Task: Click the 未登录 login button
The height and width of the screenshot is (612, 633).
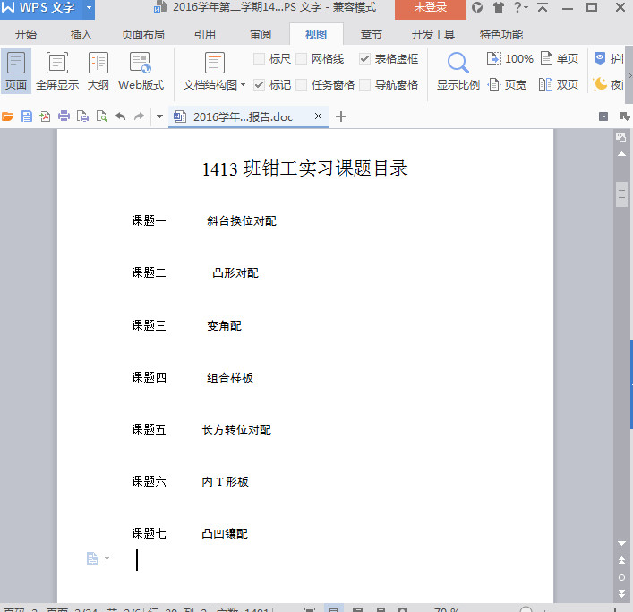Action: tap(431, 8)
